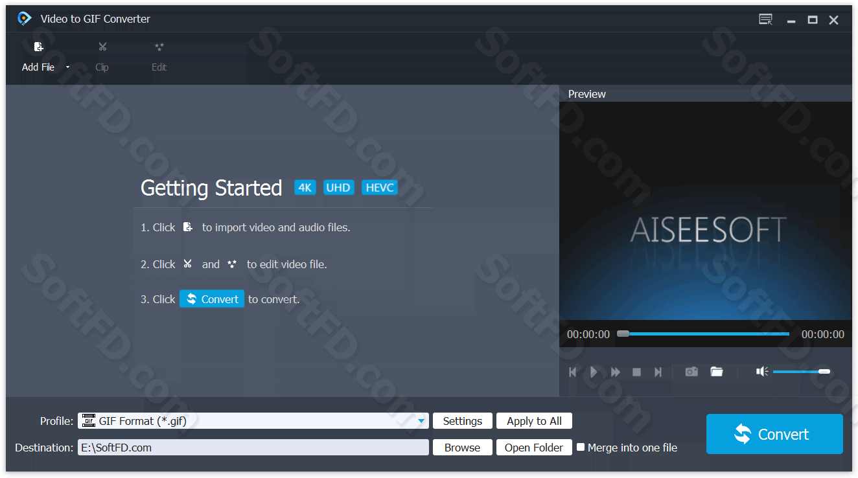Click the effects sparkle icon in step 2
The image size is (858, 478).
coord(232,264)
